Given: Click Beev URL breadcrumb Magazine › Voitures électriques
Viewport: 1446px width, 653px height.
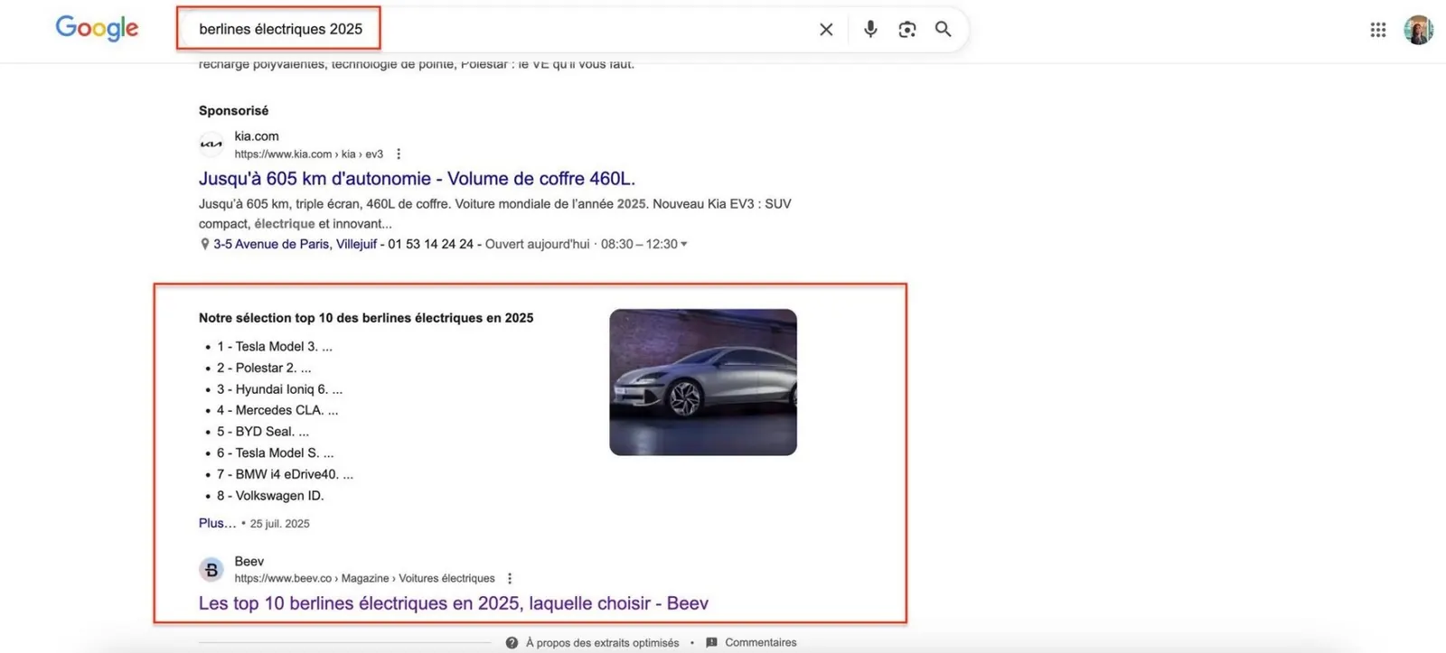Looking at the screenshot, I should tap(364, 578).
